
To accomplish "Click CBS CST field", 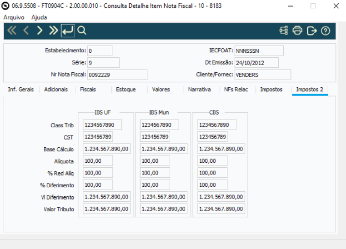I will click(212, 137).
